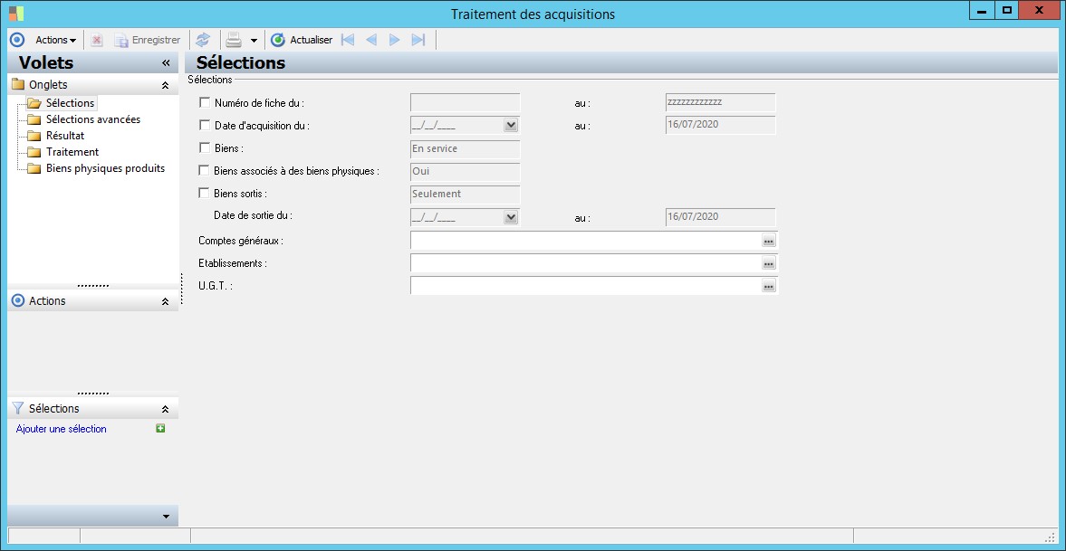The image size is (1066, 551).
Task: Click the Biens physiques produits folder icon
Action: pyautogui.click(x=34, y=168)
